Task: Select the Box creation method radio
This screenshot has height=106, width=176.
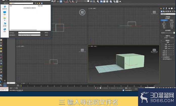Action: 169,38
